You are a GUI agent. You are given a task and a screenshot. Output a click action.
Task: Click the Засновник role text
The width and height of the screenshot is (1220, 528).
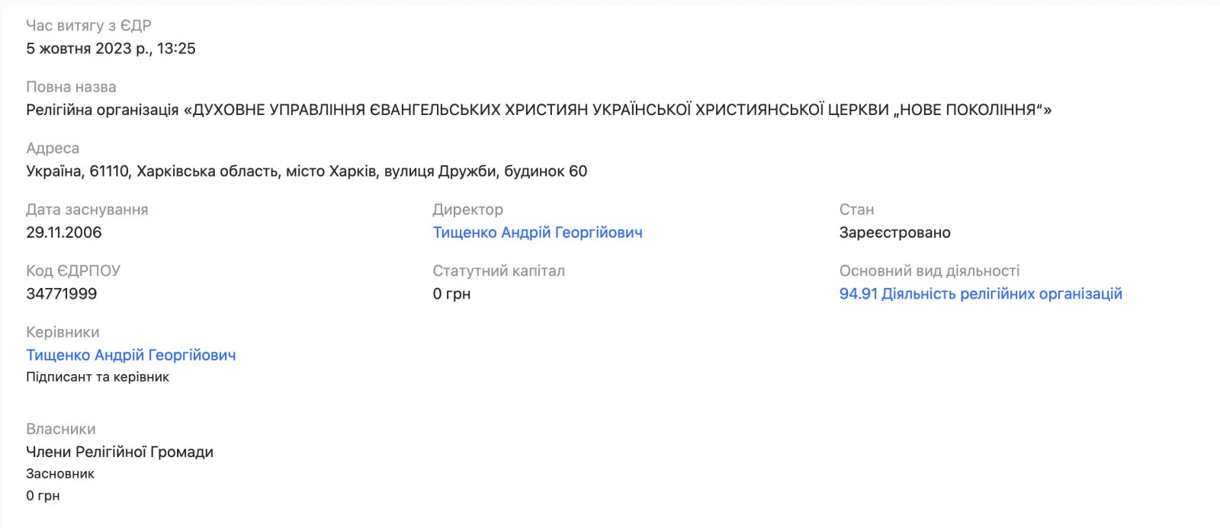click(60, 474)
